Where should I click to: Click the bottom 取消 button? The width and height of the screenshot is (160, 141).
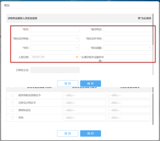click(68, 133)
